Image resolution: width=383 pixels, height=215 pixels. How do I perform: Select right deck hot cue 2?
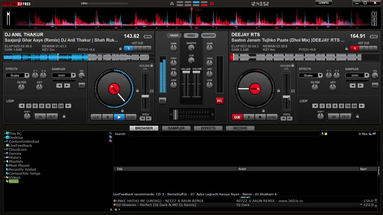point(364,49)
